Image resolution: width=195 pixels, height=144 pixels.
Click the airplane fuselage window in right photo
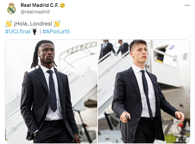pos(185,56)
